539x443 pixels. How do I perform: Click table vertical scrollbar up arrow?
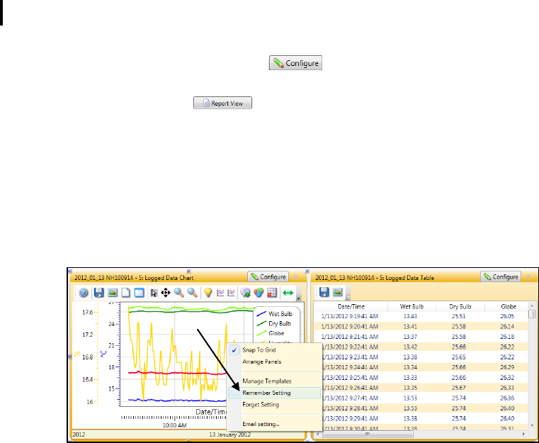tap(532, 305)
